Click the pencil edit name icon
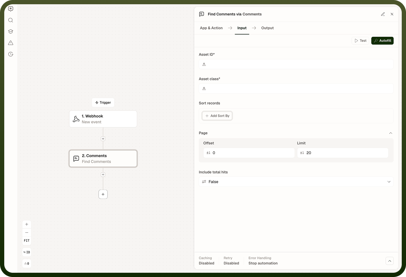 (x=383, y=14)
